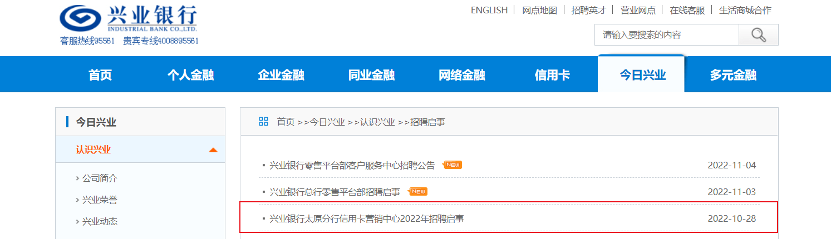Viewport: 831px width, 239px height.
Task: Click 招聘启事 in the breadcrumb
Action: (427, 122)
